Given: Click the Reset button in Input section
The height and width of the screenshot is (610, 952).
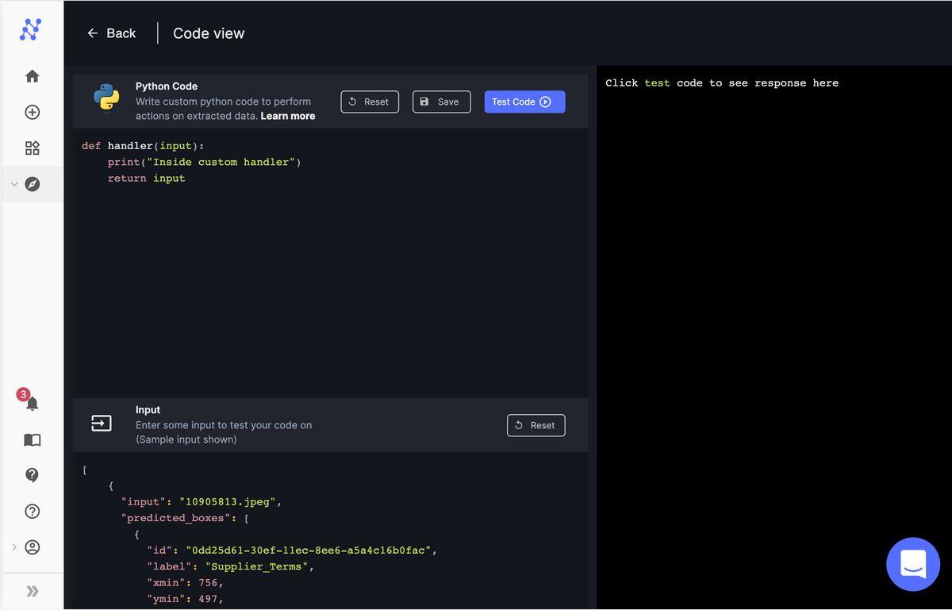Looking at the screenshot, I should click(x=536, y=425).
